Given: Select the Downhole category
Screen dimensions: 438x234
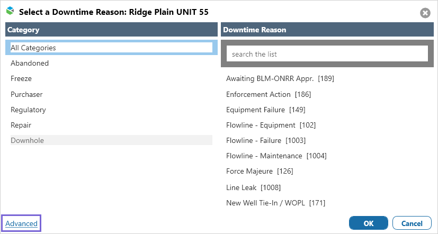Looking at the screenshot, I should click(x=27, y=140).
